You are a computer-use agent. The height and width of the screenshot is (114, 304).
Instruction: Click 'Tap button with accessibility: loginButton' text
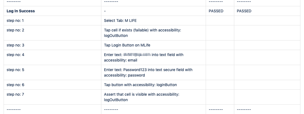pos(140,85)
